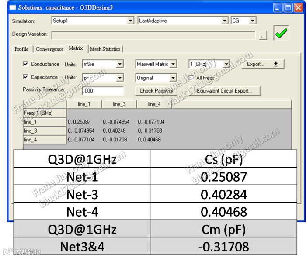This screenshot has width=306, height=258.
Task: Open the LastAdaptive solution dropdown
Action: pos(225,21)
